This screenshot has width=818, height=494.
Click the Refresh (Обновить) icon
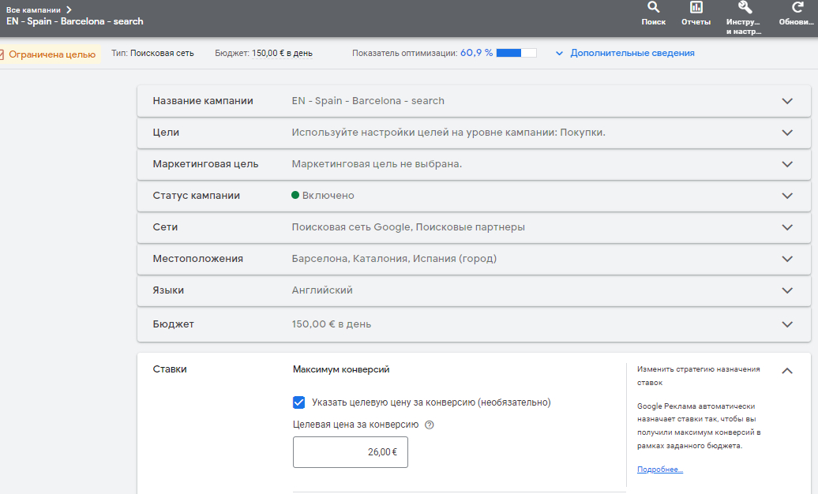pyautogui.click(x=797, y=8)
